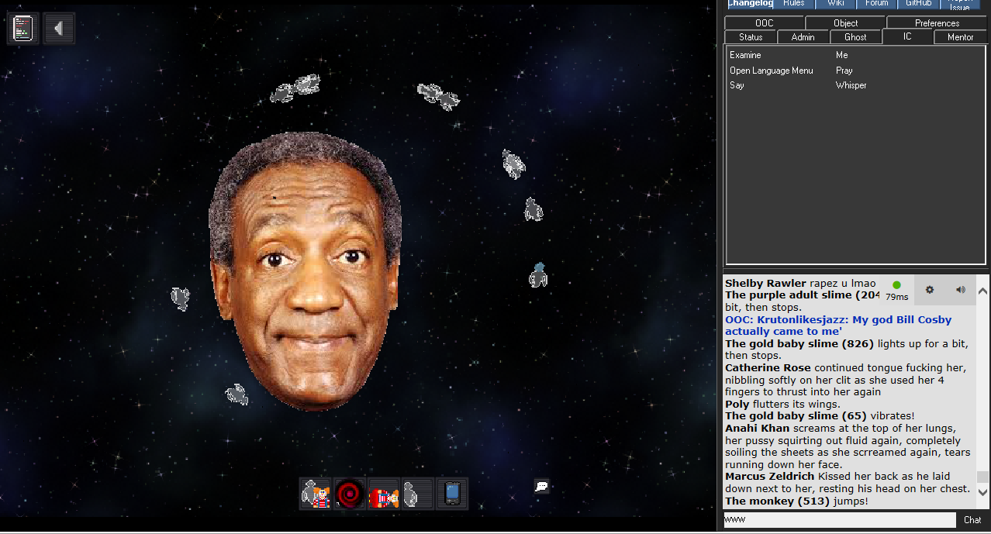991x534 pixels.
Task: Click the Open Language Menu verb
Action: click(771, 71)
